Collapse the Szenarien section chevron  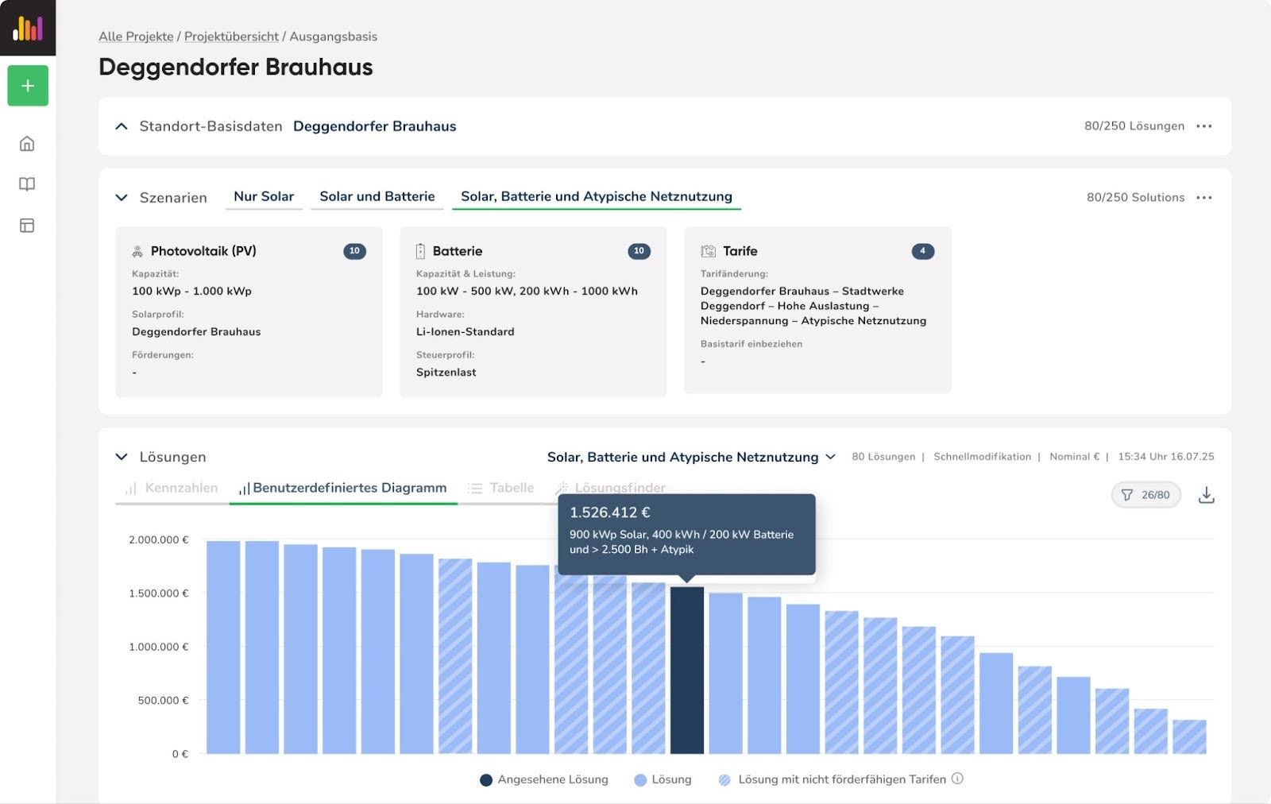tap(122, 198)
